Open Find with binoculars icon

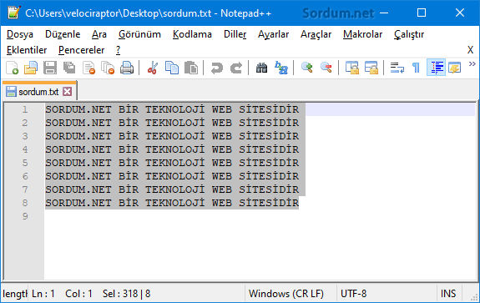coord(262,68)
